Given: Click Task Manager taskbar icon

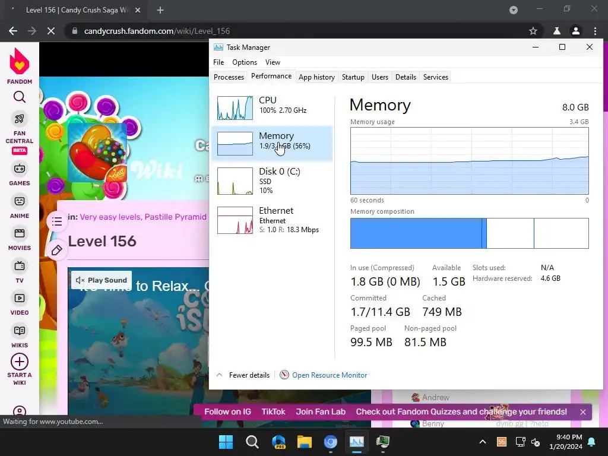Looking at the screenshot, I should click(357, 442).
